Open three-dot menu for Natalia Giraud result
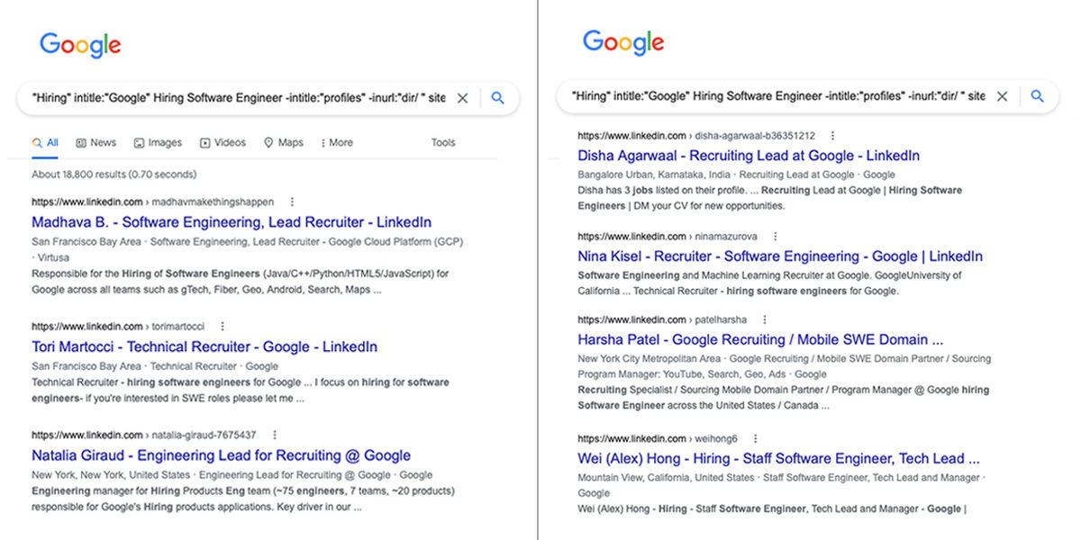Viewport: 1081px width, 540px height. (x=275, y=435)
